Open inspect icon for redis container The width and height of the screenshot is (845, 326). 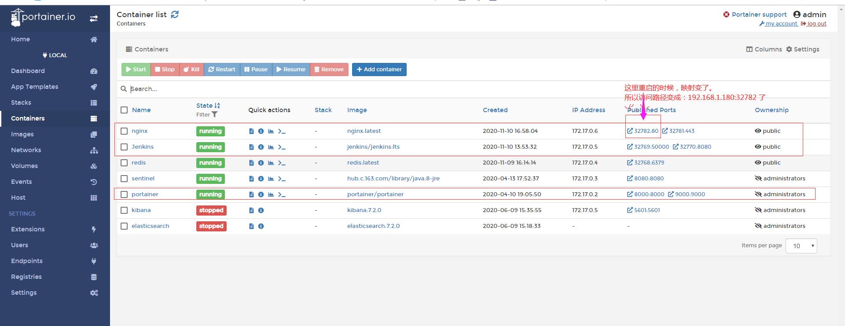pyautogui.click(x=261, y=163)
